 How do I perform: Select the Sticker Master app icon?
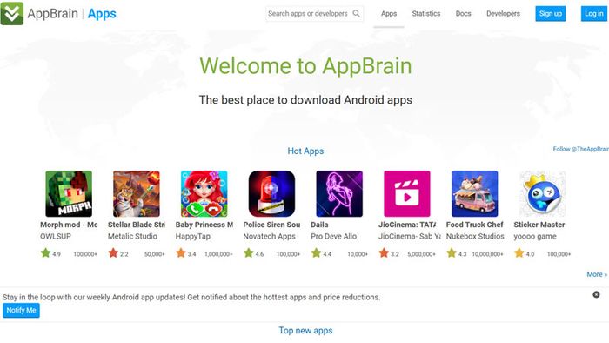[542, 193]
